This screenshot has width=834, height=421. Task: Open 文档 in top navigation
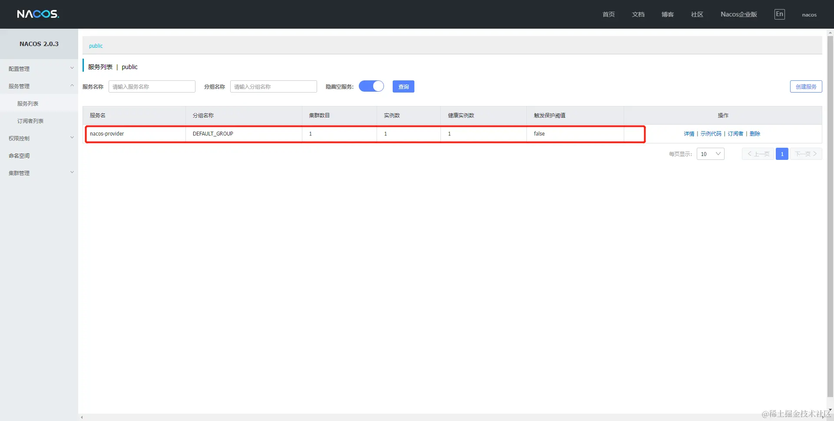click(638, 14)
